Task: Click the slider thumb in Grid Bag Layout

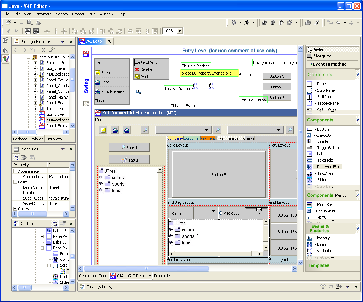Action: tap(259, 211)
